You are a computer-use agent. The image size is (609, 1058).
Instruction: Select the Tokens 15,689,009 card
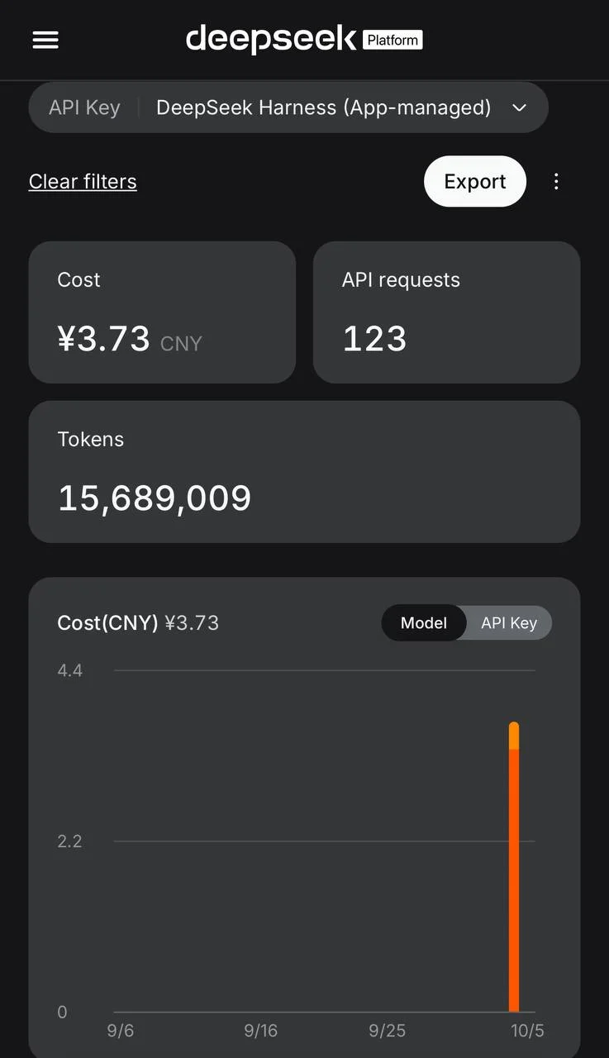coord(304,472)
